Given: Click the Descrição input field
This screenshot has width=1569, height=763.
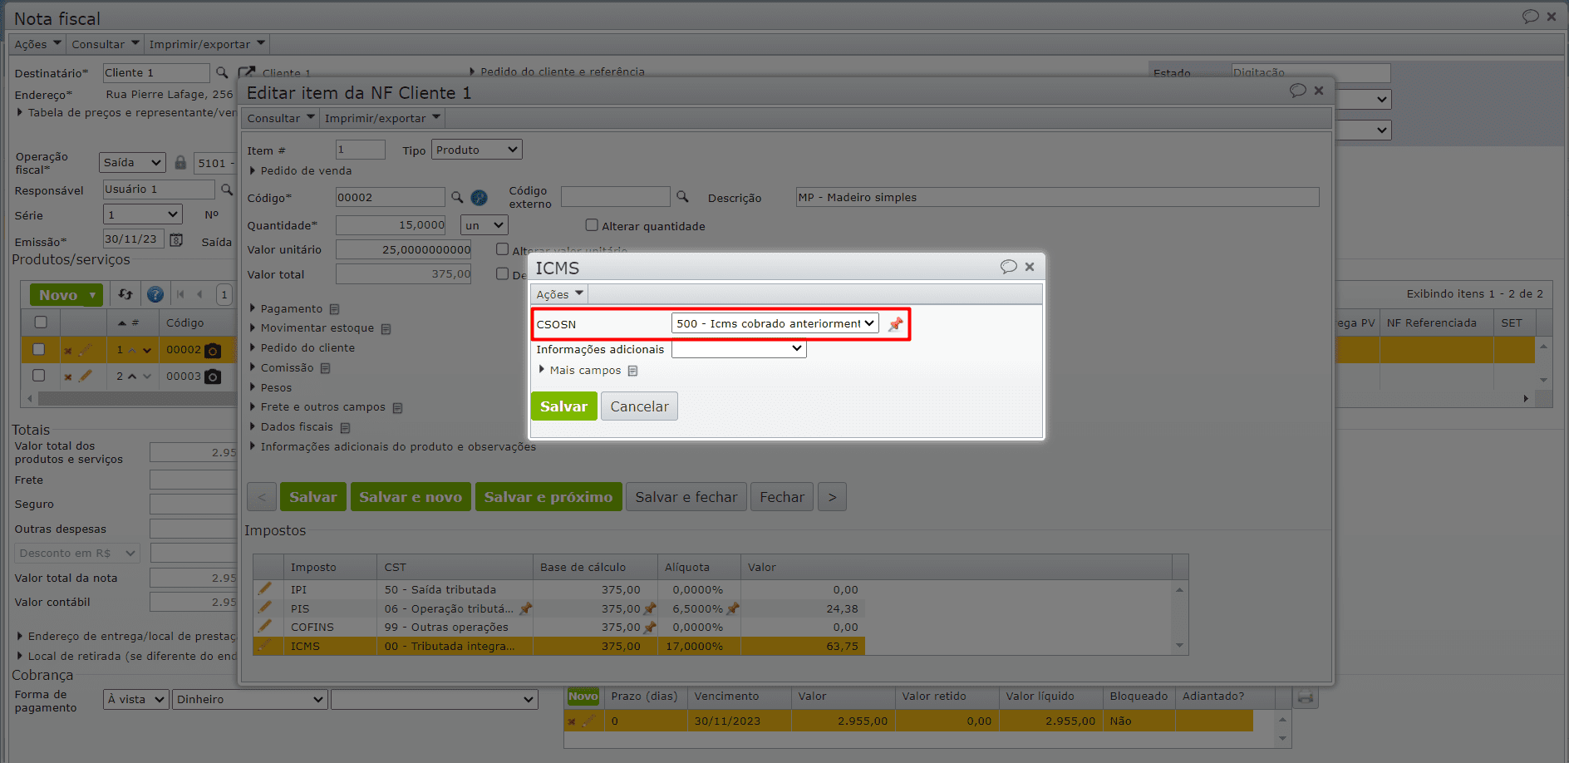Looking at the screenshot, I should pyautogui.click(x=1057, y=197).
